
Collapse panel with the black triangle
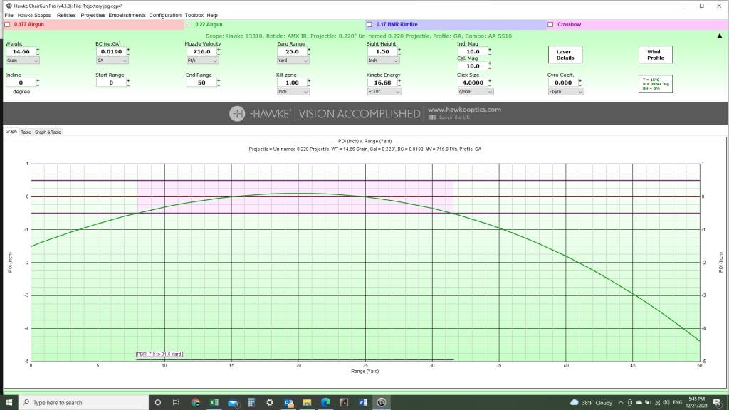click(x=719, y=36)
